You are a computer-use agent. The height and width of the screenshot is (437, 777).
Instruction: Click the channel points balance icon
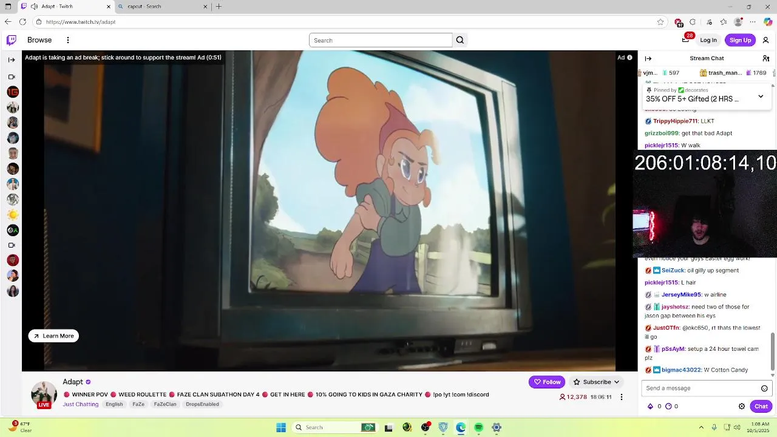(x=668, y=407)
